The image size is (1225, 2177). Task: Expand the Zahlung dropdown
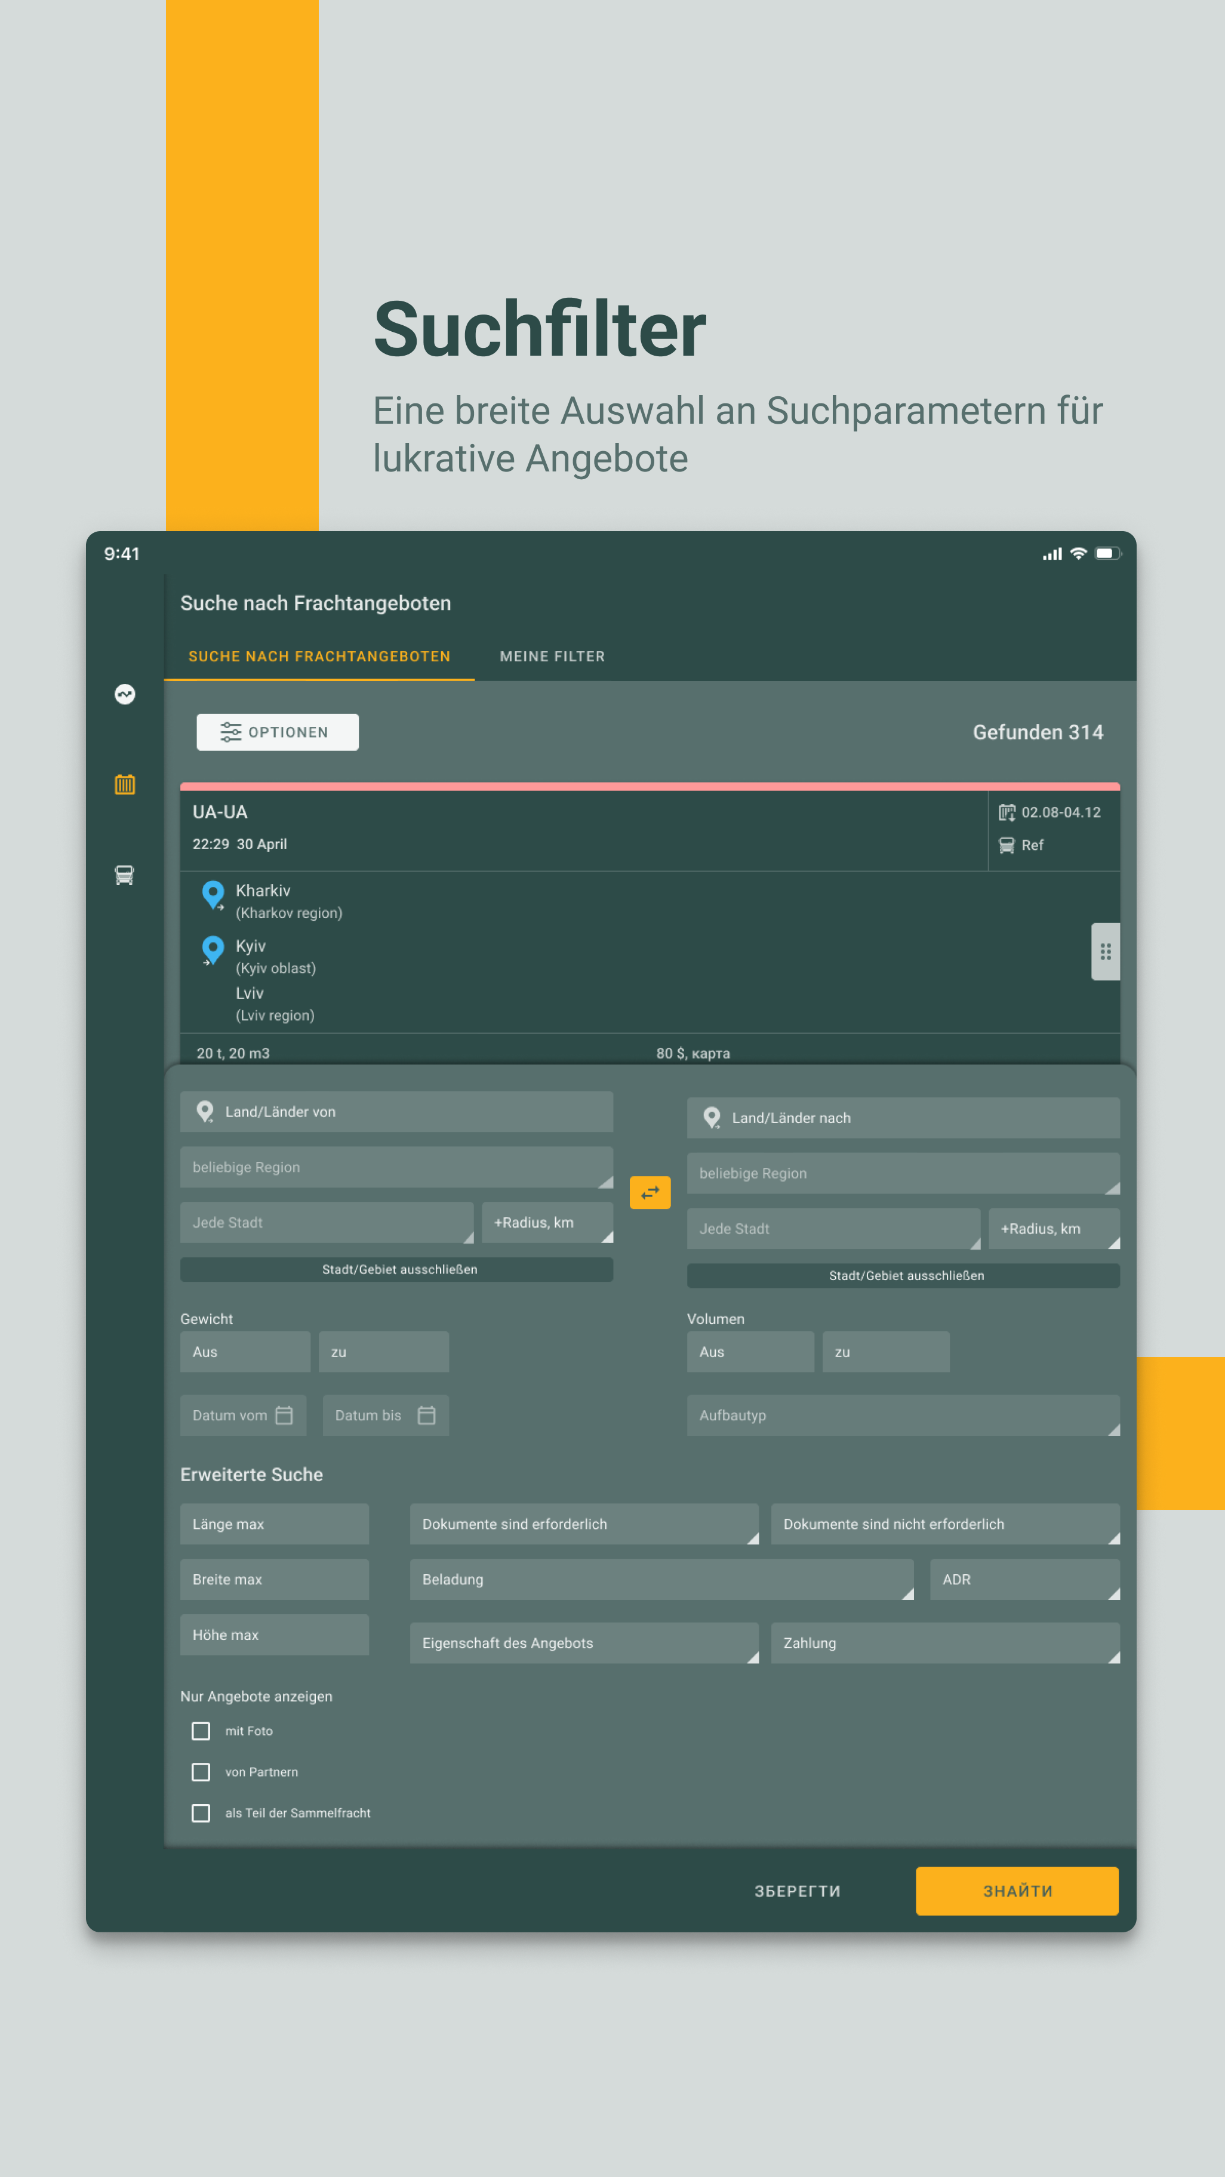pos(945,1642)
